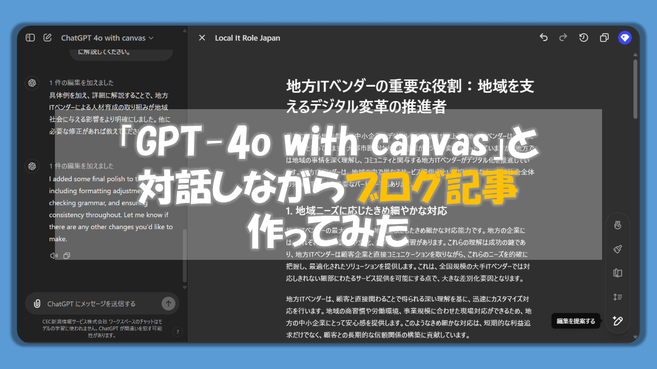The height and width of the screenshot is (369, 657).
Task: Undo the last canvas edit
Action: (x=544, y=37)
